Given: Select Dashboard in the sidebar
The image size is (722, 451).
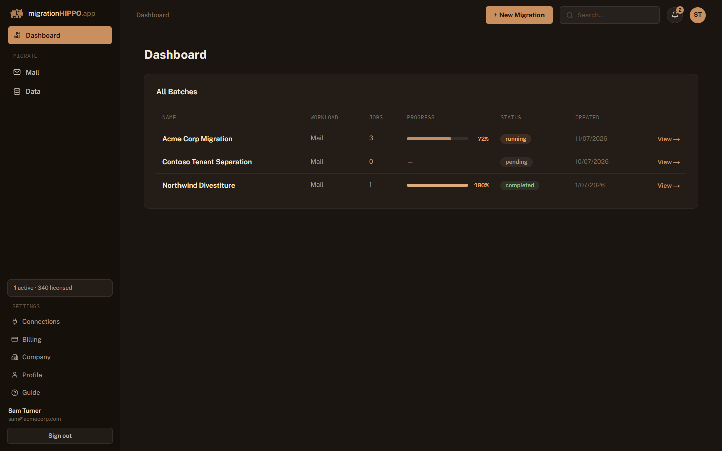Looking at the screenshot, I should [60, 35].
